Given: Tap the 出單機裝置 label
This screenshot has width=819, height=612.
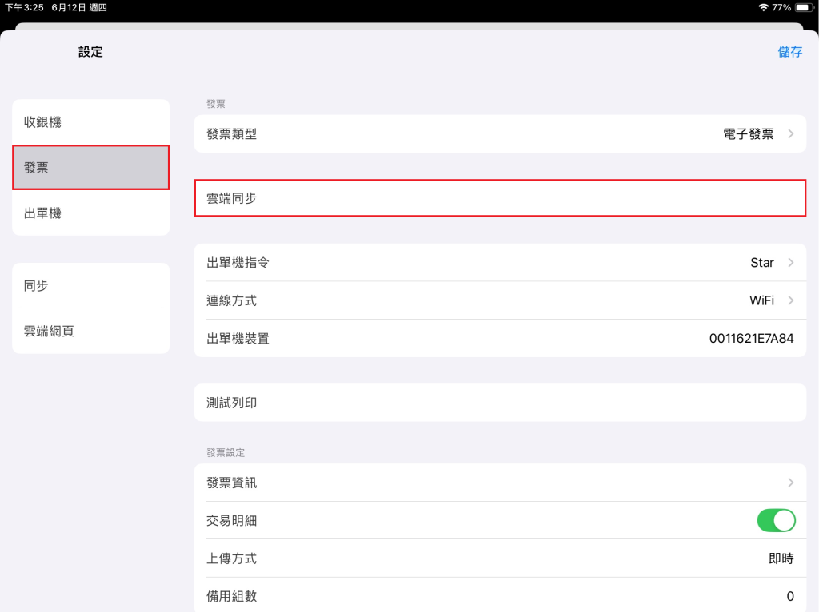Looking at the screenshot, I should (x=238, y=339).
